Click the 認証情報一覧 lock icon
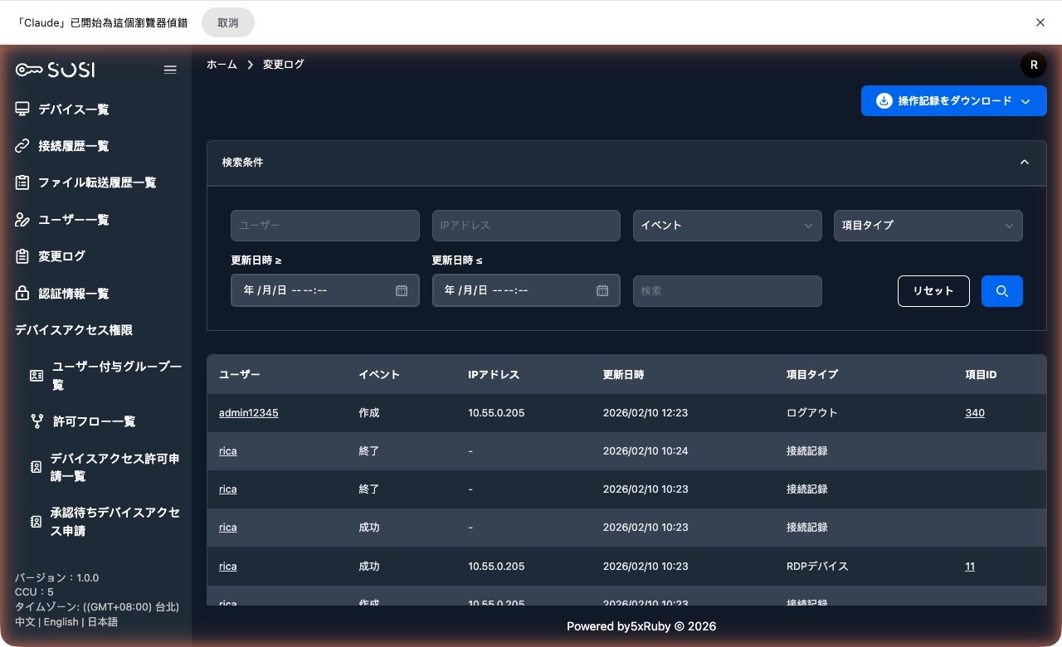Screen dimensions: 1062x647 coord(22,294)
